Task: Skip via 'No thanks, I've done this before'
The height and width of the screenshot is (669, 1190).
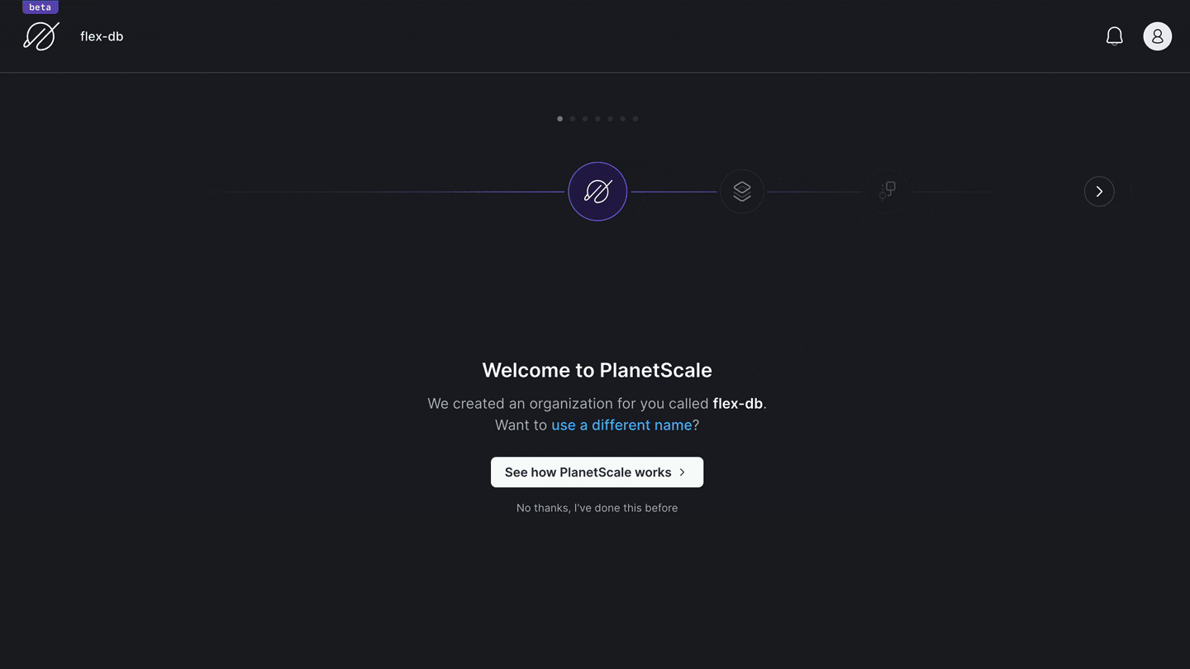Action: [x=597, y=508]
